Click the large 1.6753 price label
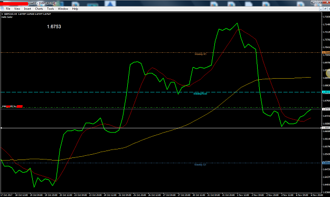 point(54,26)
